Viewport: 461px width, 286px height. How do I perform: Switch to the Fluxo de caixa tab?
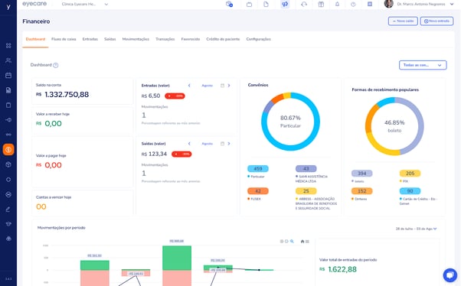(x=64, y=39)
